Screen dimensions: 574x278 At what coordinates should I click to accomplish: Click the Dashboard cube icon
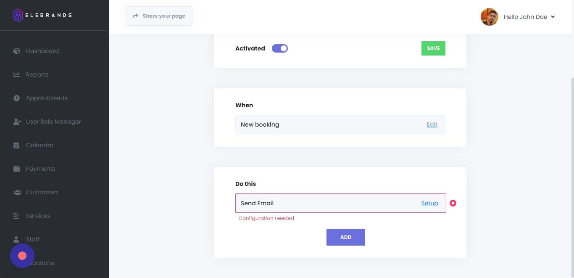point(17,51)
